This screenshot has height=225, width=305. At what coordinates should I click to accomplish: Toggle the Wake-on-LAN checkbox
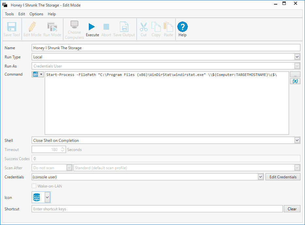tap(34, 186)
